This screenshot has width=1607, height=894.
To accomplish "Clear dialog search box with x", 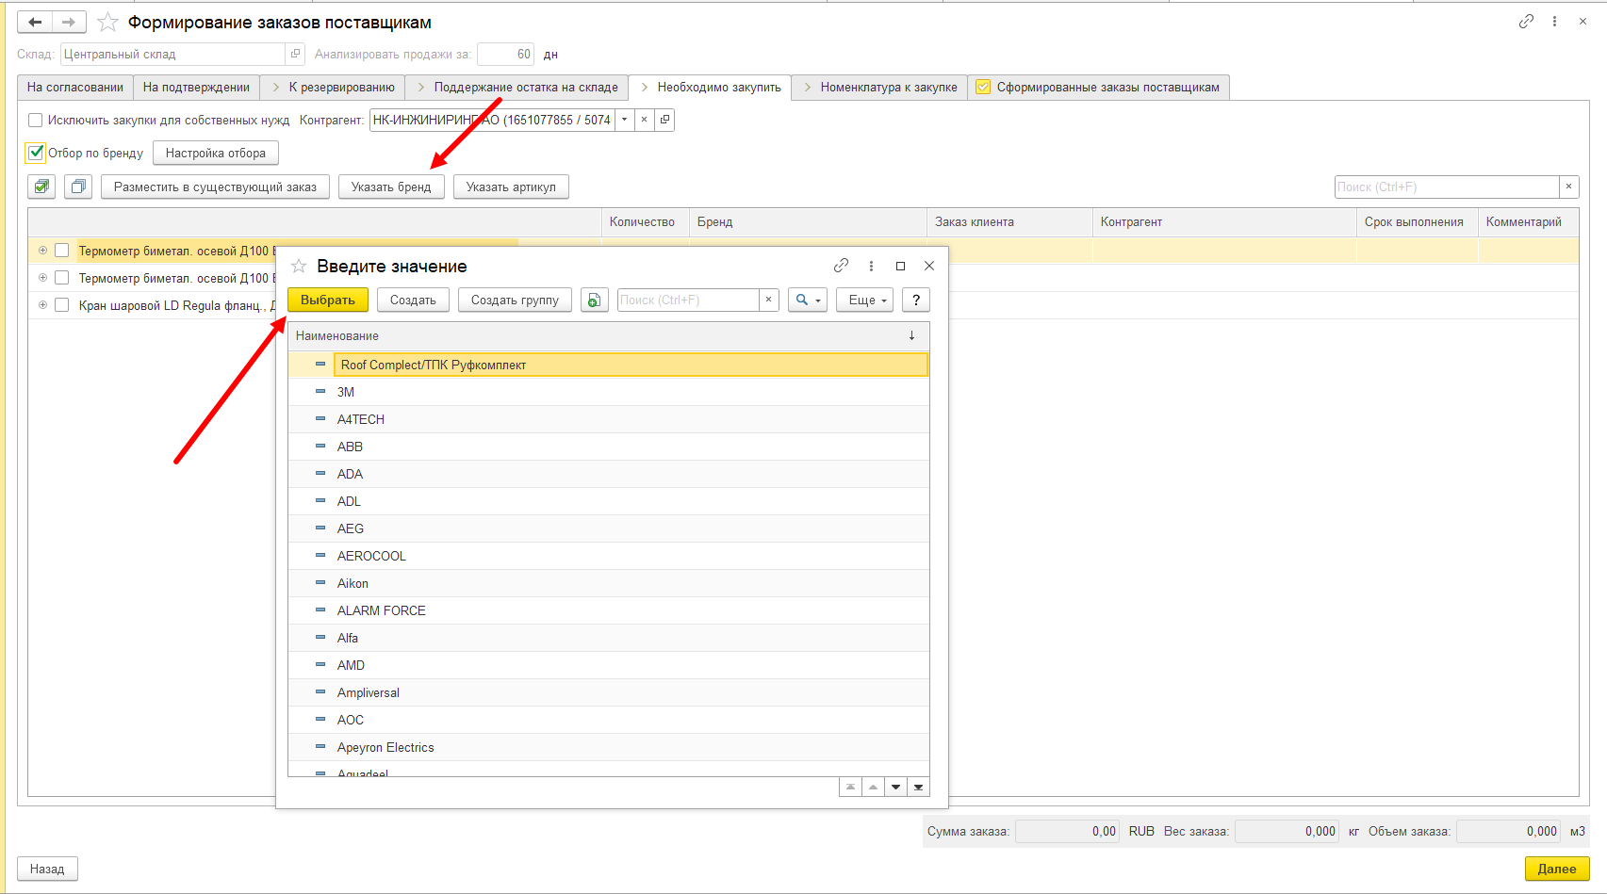I will coord(768,300).
